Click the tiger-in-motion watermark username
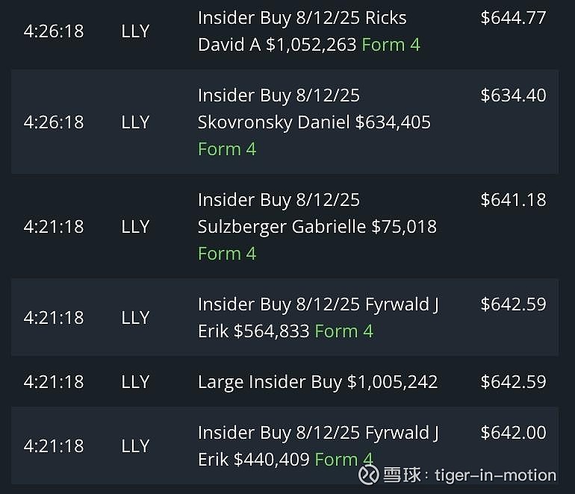This screenshot has width=575, height=494. point(495,475)
